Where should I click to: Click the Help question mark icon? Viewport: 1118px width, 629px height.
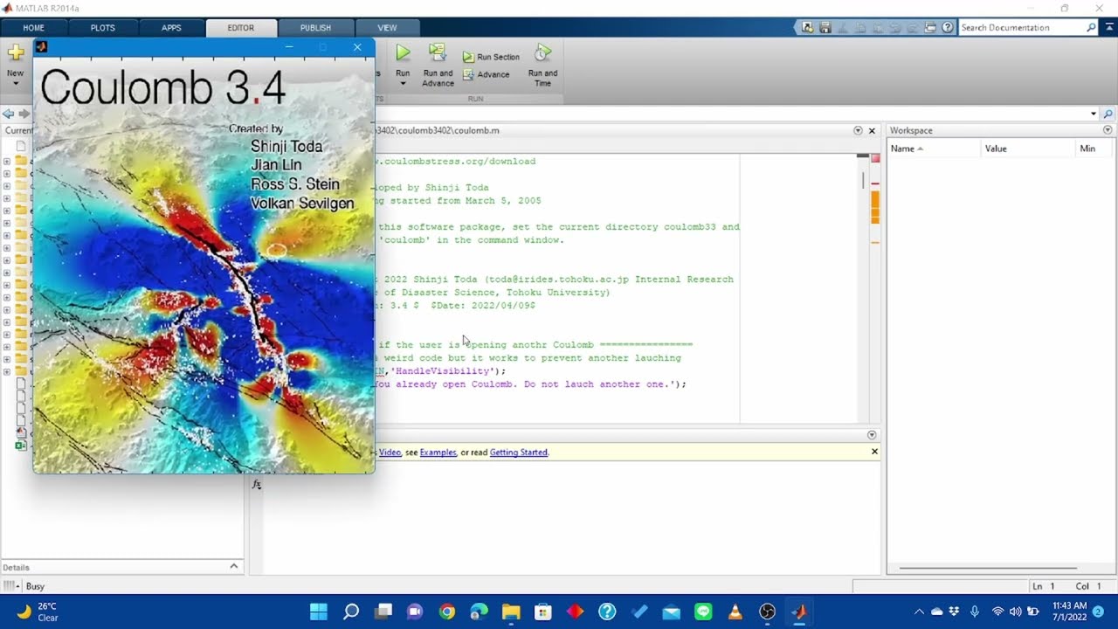point(948,28)
